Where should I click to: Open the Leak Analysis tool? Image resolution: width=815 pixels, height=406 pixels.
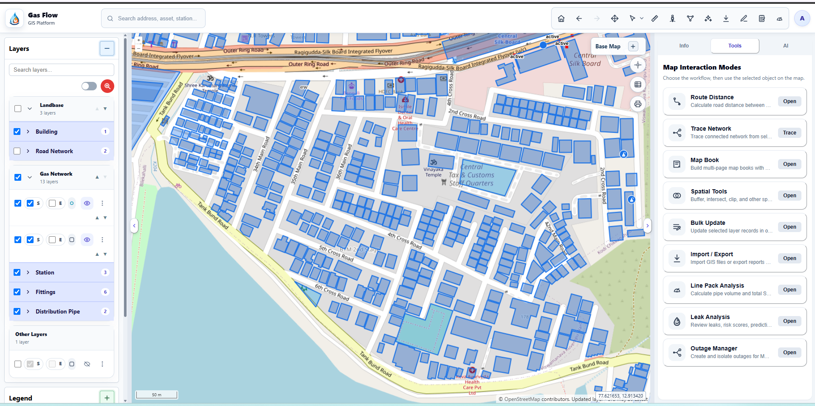coord(790,321)
